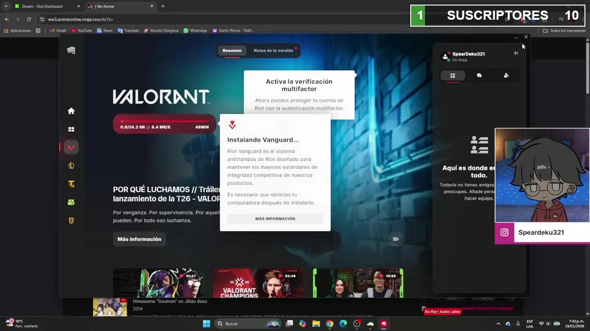Open a new browser tab

point(163,6)
